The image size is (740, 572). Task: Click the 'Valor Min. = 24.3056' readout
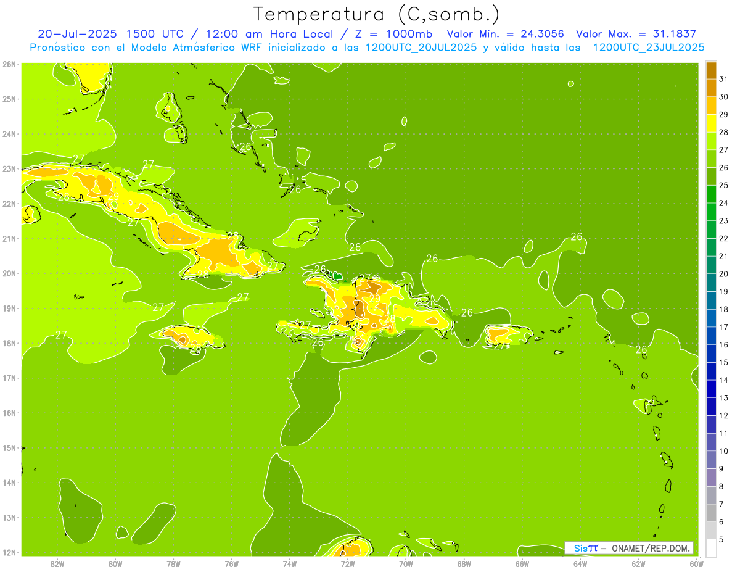tap(505, 34)
